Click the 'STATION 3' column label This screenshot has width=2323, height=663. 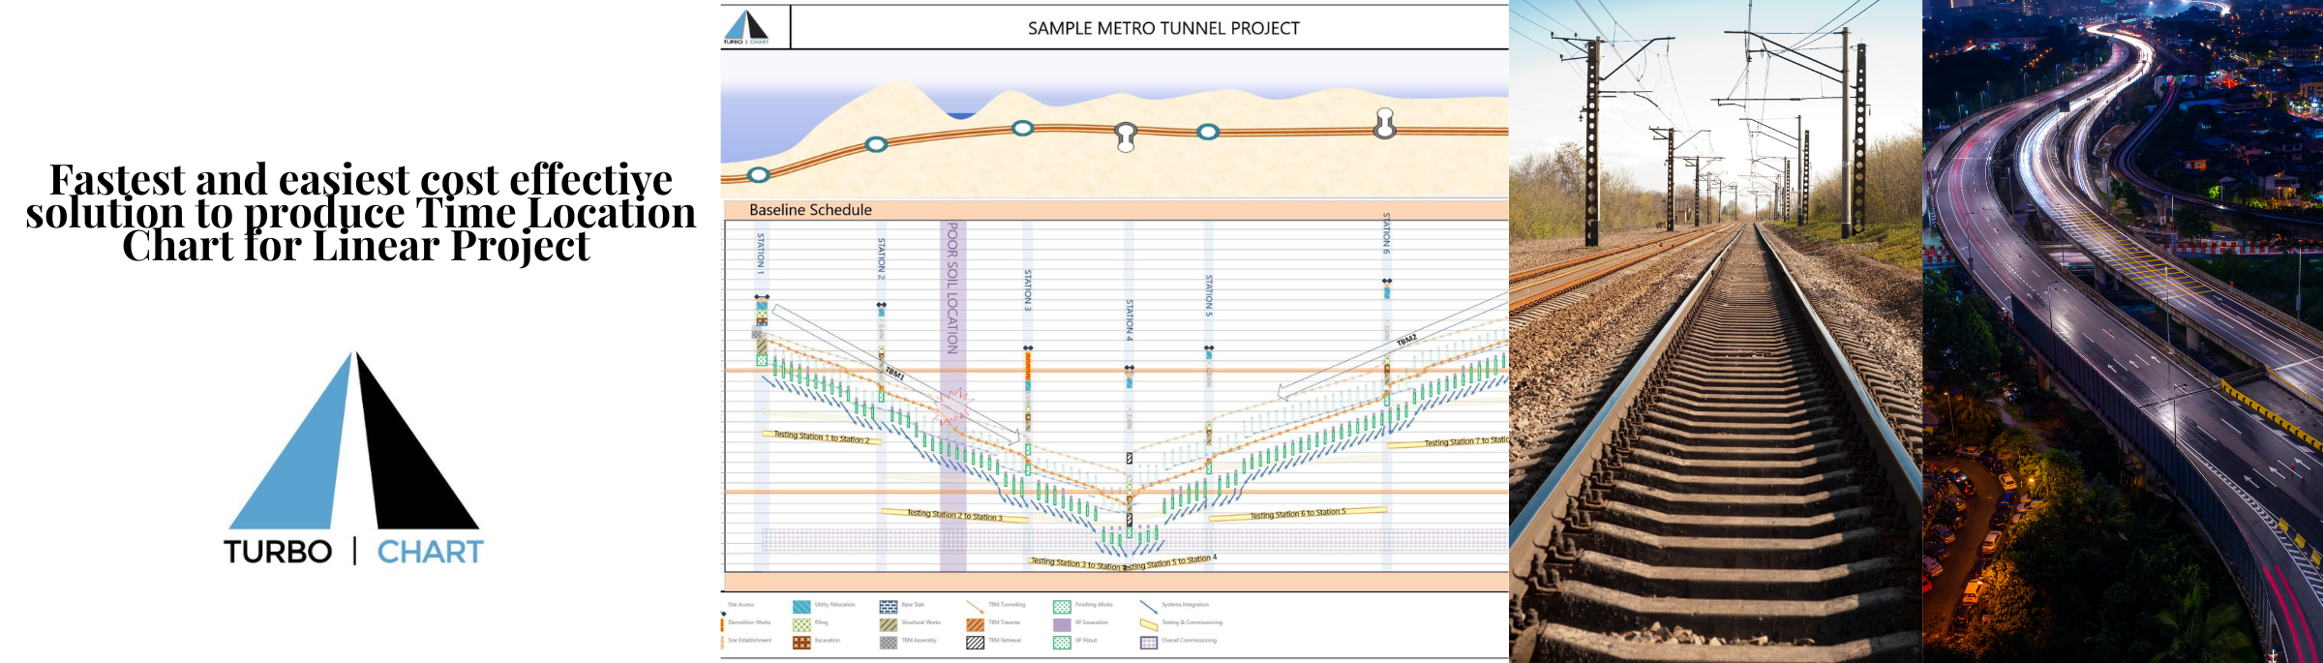[1028, 290]
